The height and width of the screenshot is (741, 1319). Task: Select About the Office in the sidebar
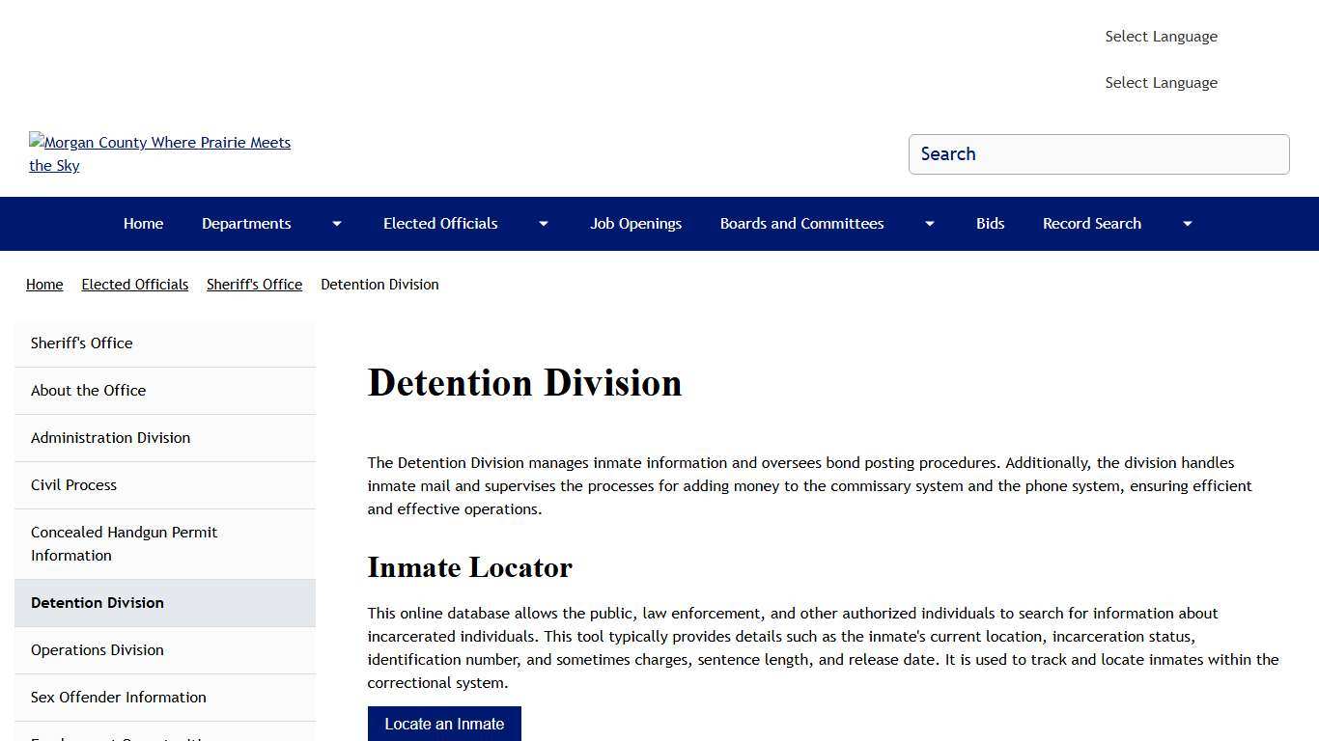coord(88,390)
